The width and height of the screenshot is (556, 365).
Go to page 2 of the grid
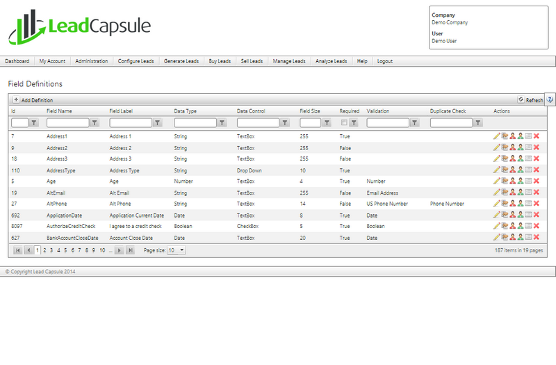[x=44, y=250]
